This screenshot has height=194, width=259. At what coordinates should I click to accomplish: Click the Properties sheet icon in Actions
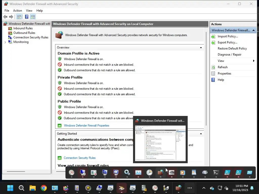[x=213, y=74]
